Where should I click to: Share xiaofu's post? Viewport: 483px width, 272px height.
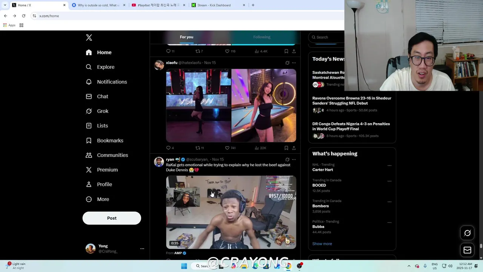tap(294, 148)
